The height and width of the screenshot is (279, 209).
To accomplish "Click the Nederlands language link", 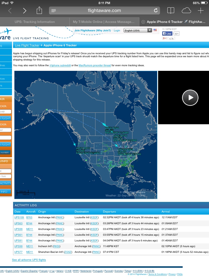I will pos(86,271).
